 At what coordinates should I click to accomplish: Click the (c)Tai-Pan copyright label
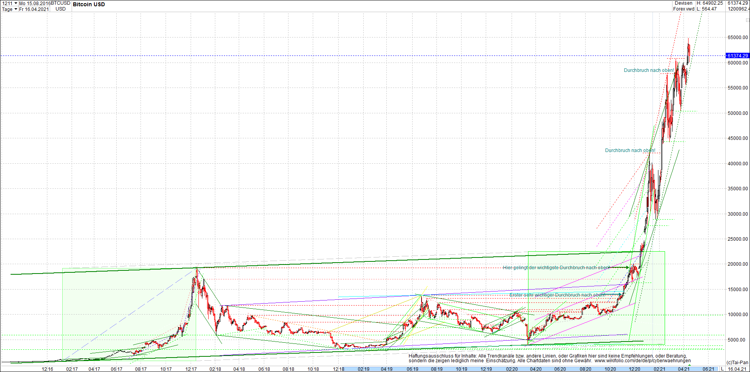737,363
